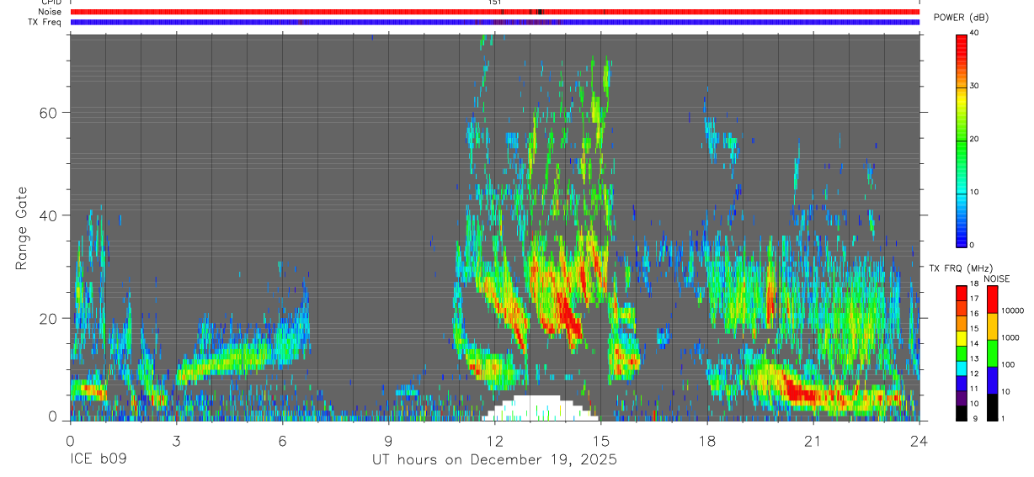Click the 'Noise' row label
The height and width of the screenshot is (477, 1034).
(x=50, y=12)
